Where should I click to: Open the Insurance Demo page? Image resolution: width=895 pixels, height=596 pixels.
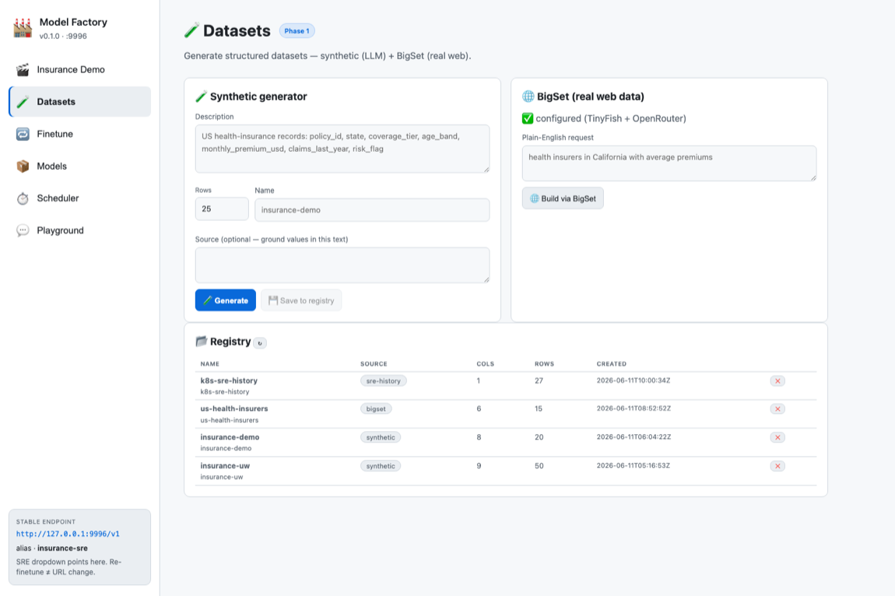[80, 70]
